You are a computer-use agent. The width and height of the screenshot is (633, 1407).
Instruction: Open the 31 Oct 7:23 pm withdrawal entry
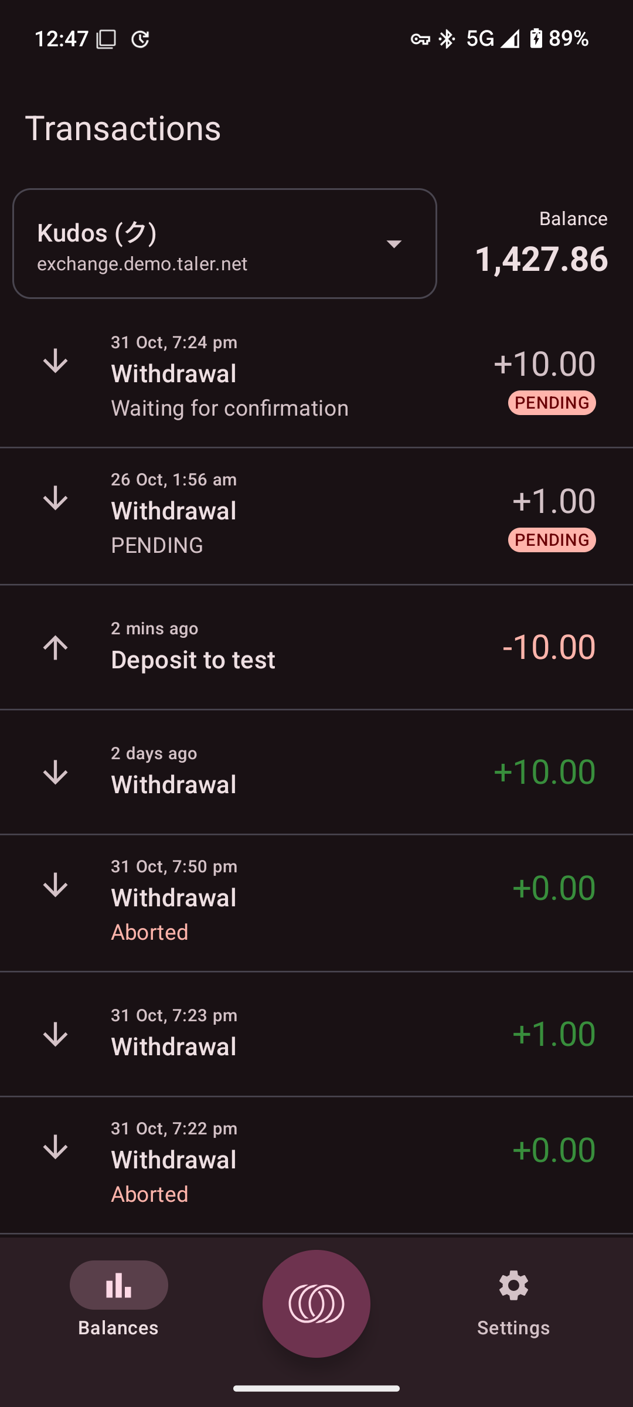pos(174,1046)
